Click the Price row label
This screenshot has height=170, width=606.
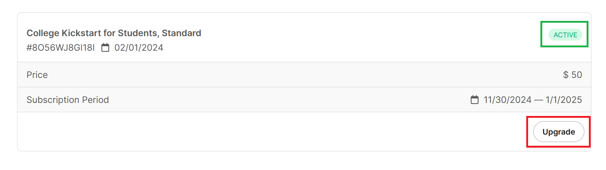(37, 75)
